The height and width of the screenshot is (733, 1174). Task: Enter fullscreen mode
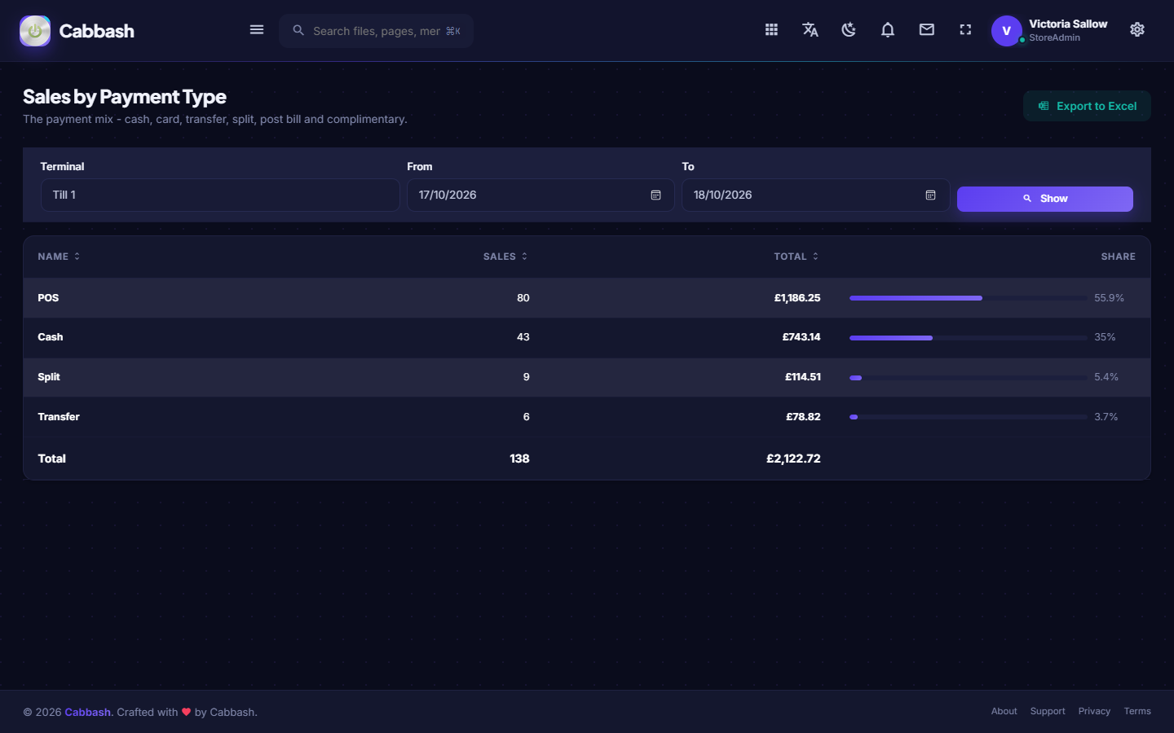point(965,30)
